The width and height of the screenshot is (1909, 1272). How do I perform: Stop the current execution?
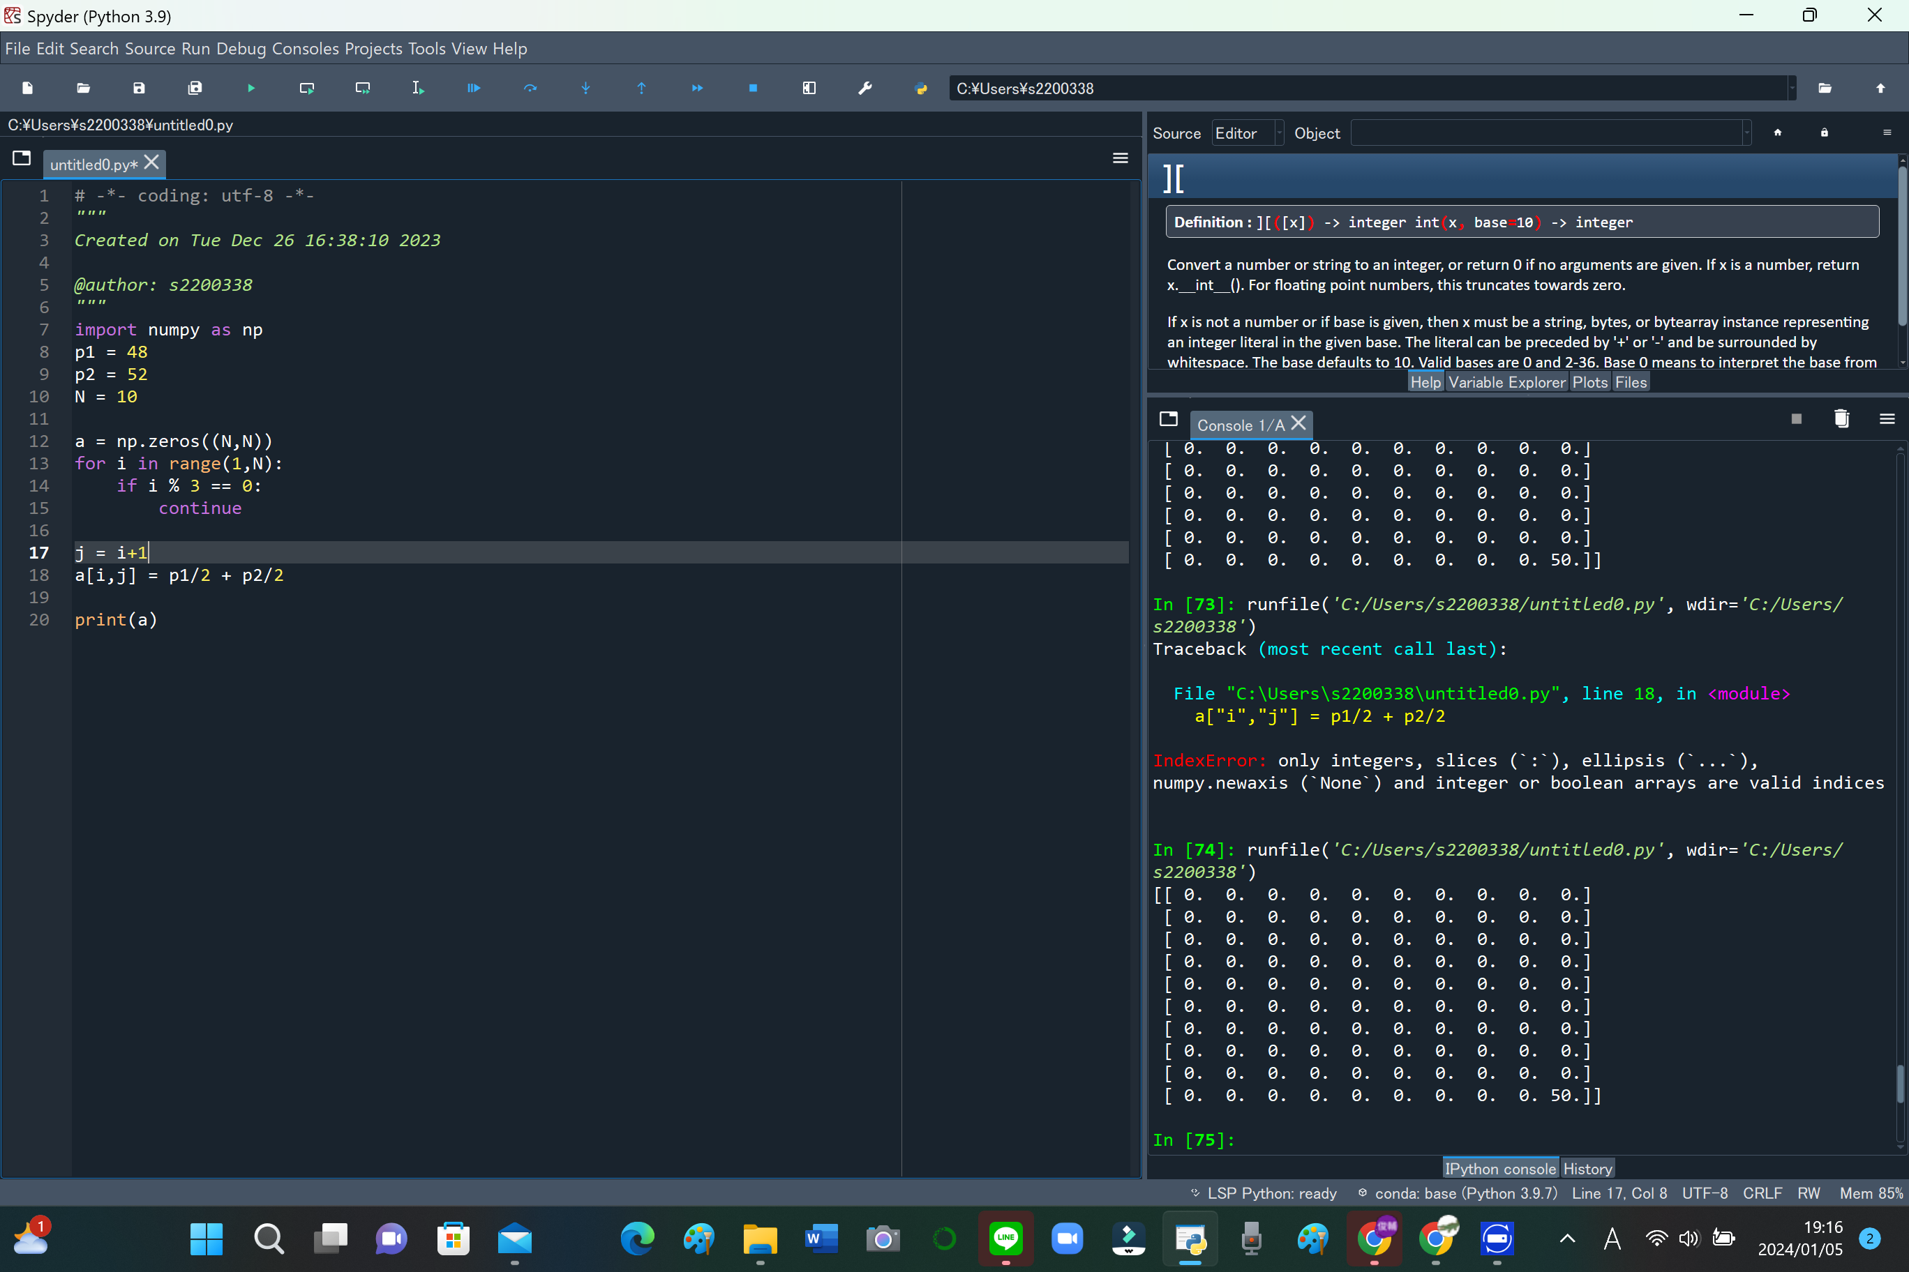point(752,88)
